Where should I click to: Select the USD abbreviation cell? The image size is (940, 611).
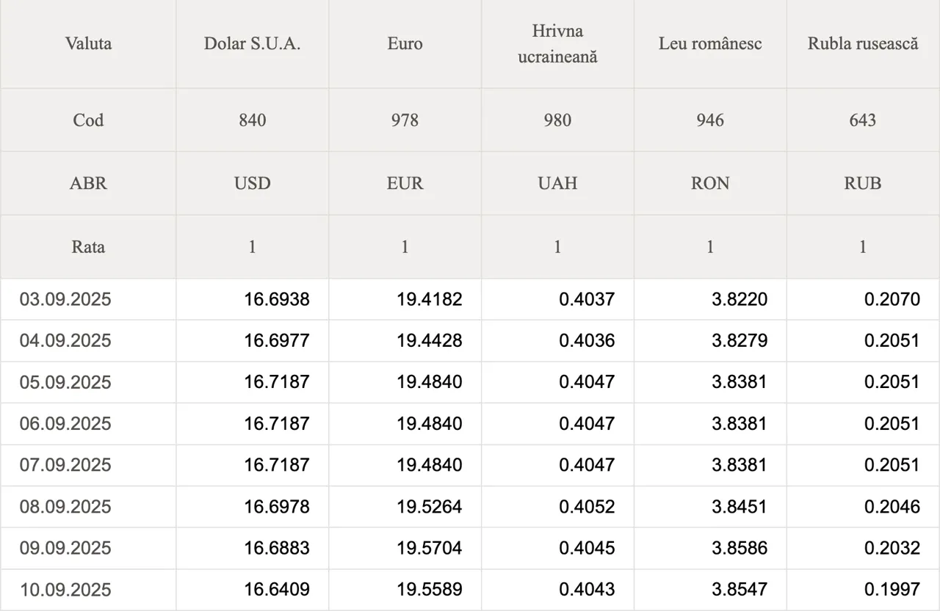click(x=252, y=183)
